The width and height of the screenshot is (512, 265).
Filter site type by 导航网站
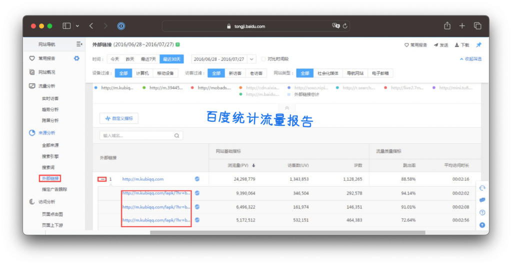(x=355, y=73)
